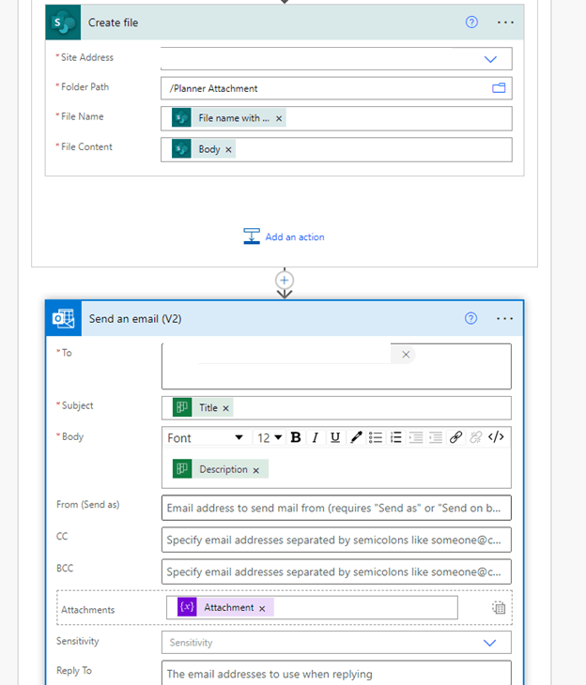Expand the Sensitivity dropdown
Image resolution: width=586 pixels, height=685 pixels.
click(490, 643)
